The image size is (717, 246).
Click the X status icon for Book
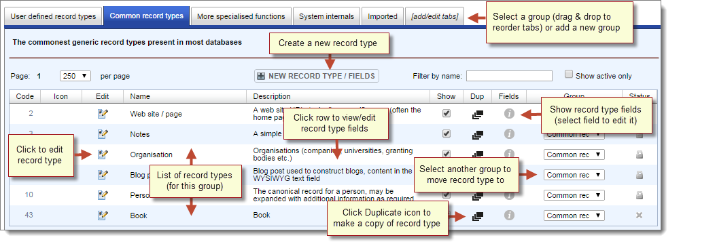click(x=640, y=215)
